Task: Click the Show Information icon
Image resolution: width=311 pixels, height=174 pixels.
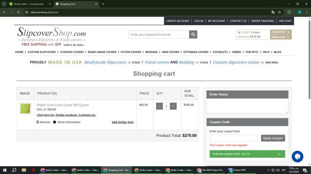Action: 54,122
